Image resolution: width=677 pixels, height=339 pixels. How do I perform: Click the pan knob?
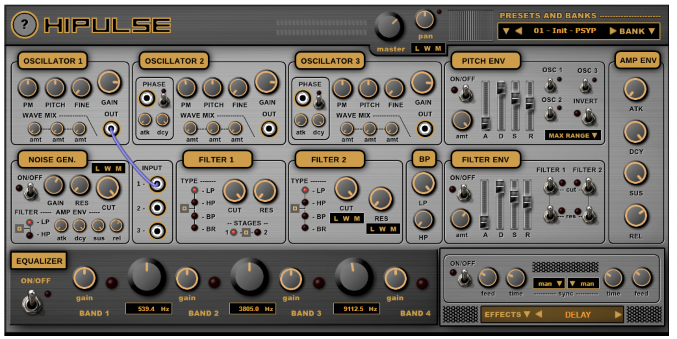tap(425, 20)
